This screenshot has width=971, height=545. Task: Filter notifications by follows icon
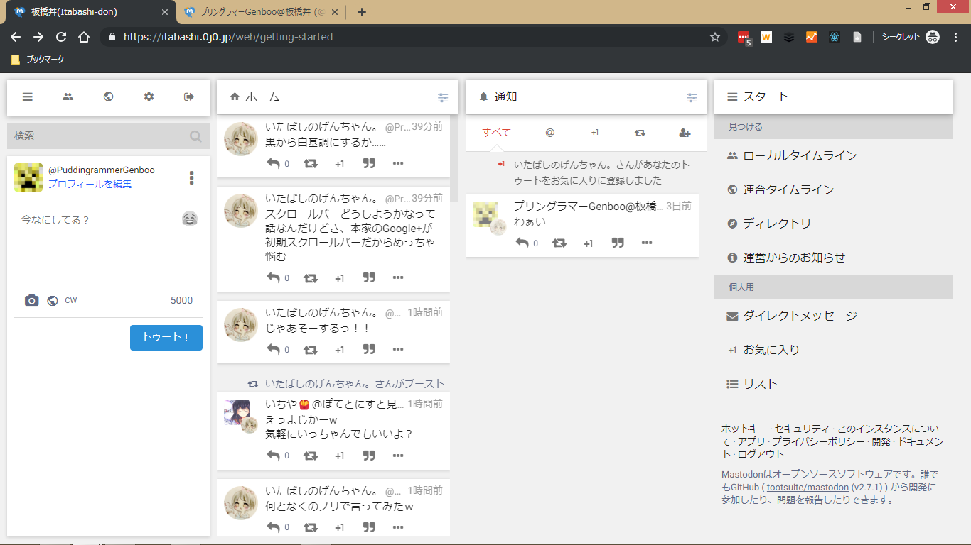(685, 133)
